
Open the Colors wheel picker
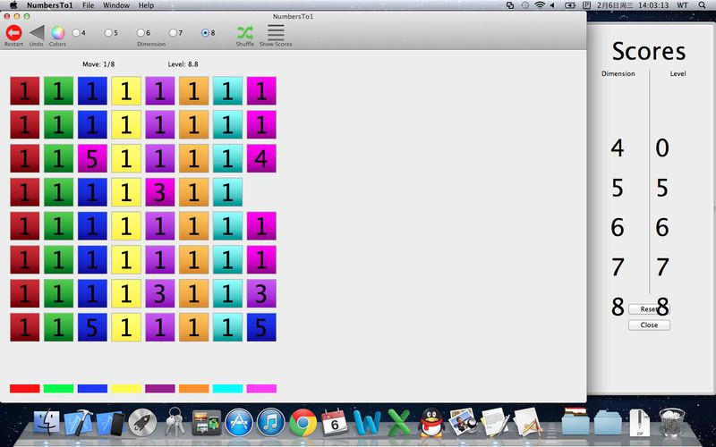coord(57,33)
